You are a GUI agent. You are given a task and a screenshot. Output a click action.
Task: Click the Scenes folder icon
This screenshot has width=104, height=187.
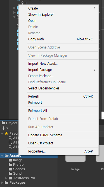10,169
